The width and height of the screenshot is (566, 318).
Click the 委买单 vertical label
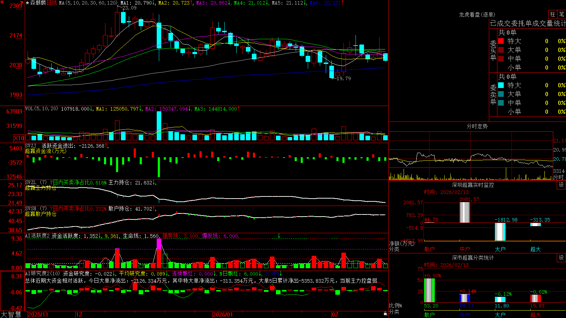[493, 50]
